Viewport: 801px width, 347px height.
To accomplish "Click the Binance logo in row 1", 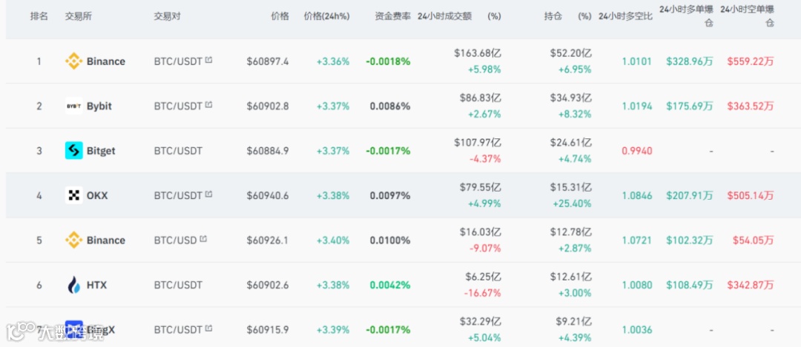I will pyautogui.click(x=73, y=61).
